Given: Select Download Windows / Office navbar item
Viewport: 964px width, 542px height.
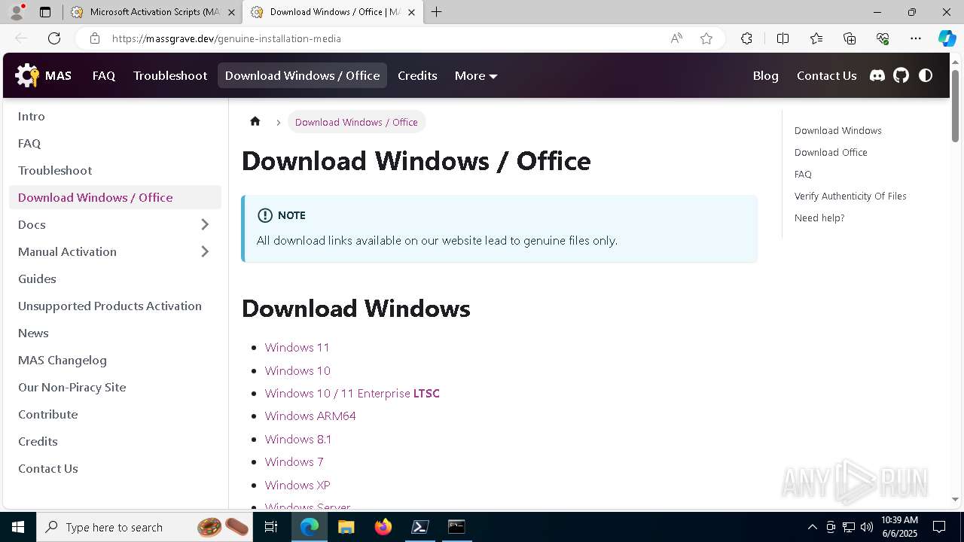Looking at the screenshot, I should (x=302, y=75).
